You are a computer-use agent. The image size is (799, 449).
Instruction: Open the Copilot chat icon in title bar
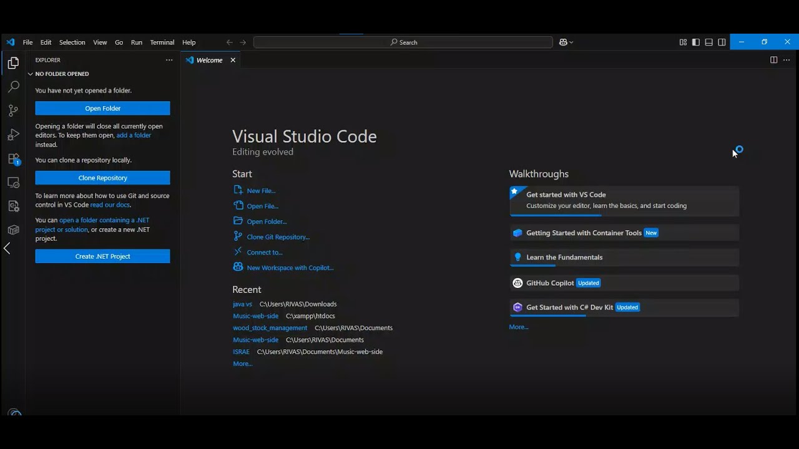563,42
